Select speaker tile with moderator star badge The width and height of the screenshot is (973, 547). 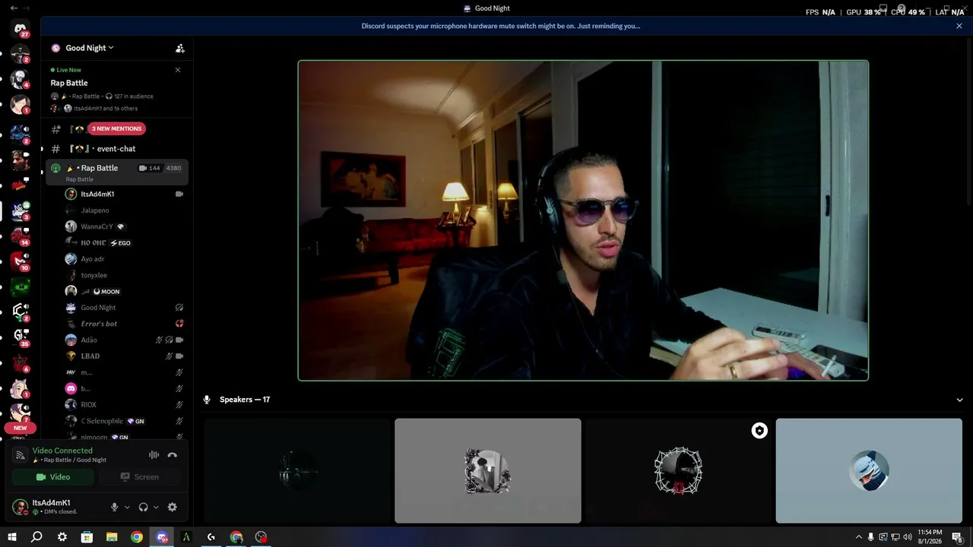[678, 471]
